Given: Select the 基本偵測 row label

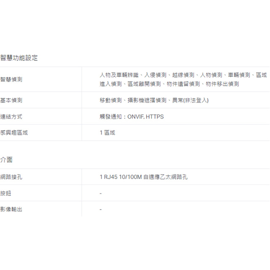Looking at the screenshot, I should pos(11,100).
